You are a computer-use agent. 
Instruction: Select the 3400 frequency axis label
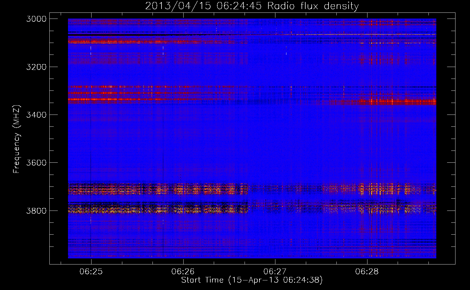pos(36,115)
